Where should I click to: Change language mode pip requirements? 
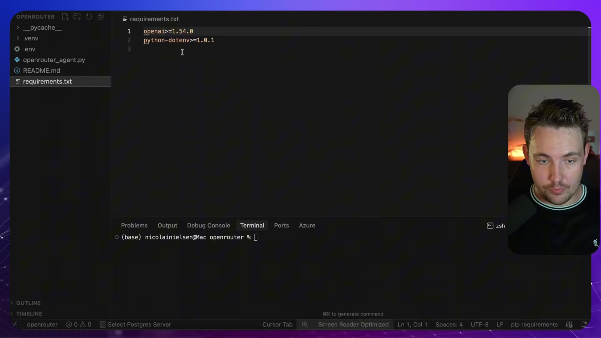pos(534,325)
